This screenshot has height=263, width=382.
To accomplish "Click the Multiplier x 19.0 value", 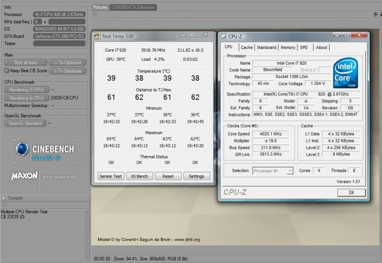I will [x=271, y=140].
